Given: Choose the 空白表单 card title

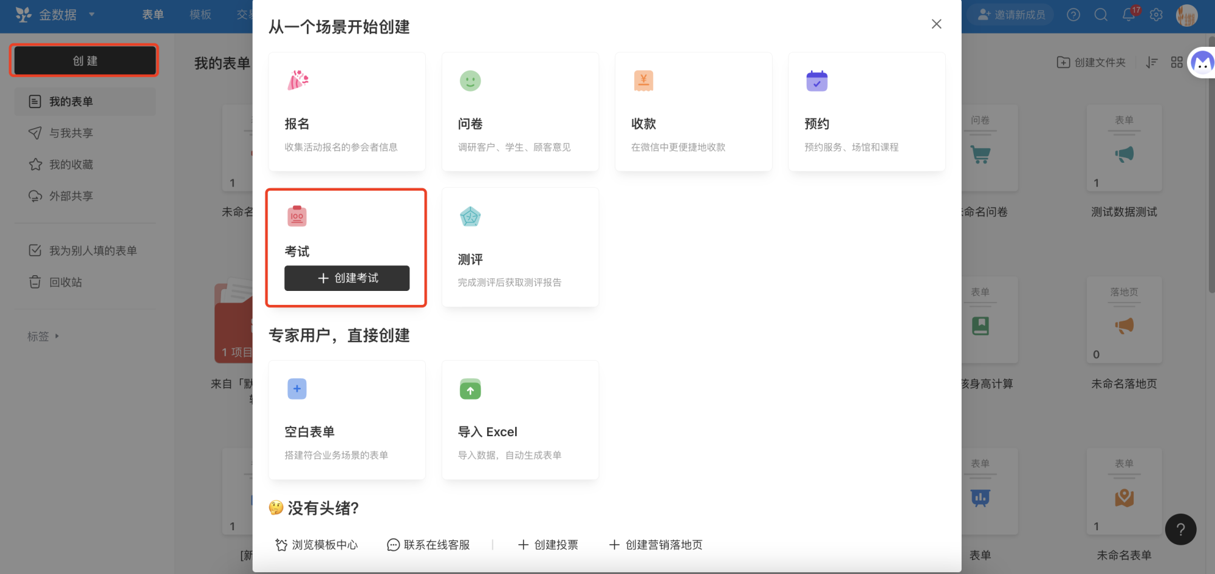Looking at the screenshot, I should (310, 432).
